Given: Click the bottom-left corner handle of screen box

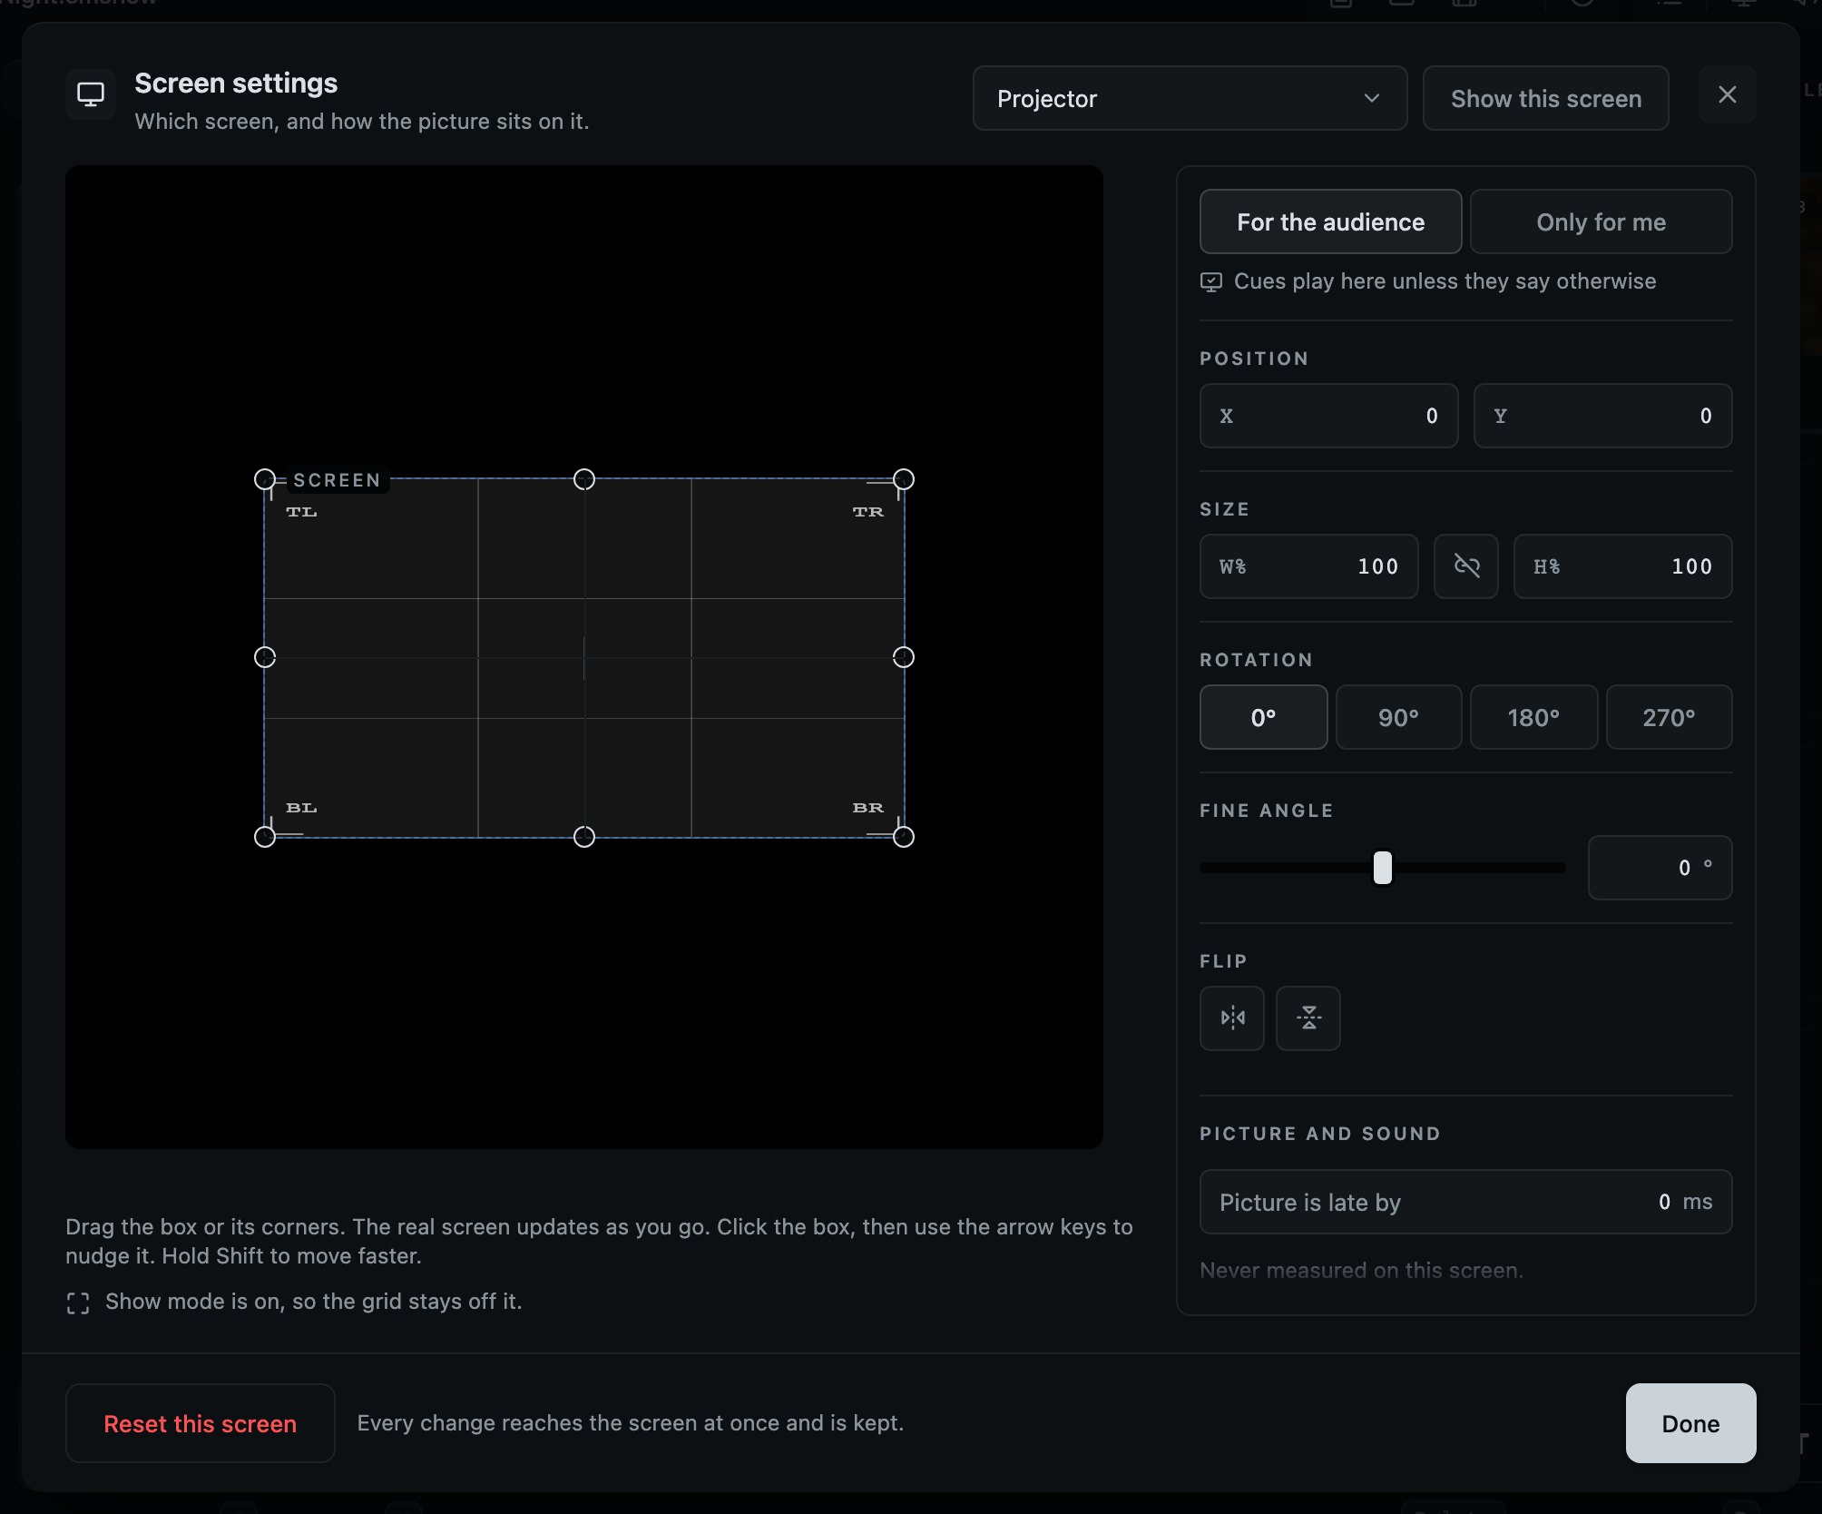Looking at the screenshot, I should 265,837.
